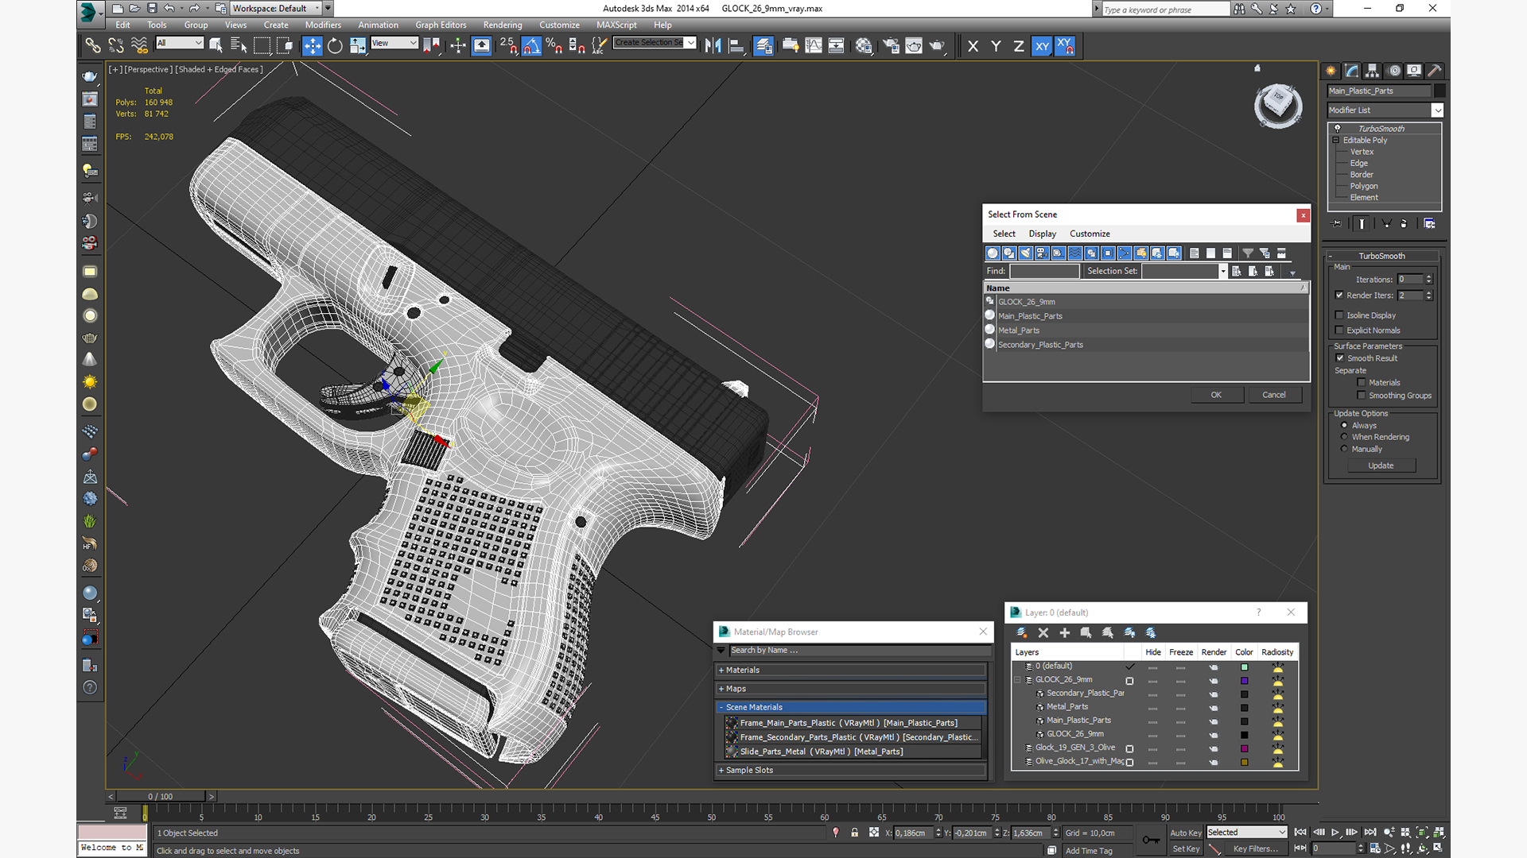Undo last action in title bar

169,8
